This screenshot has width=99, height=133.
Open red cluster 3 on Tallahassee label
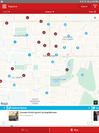click(48, 54)
